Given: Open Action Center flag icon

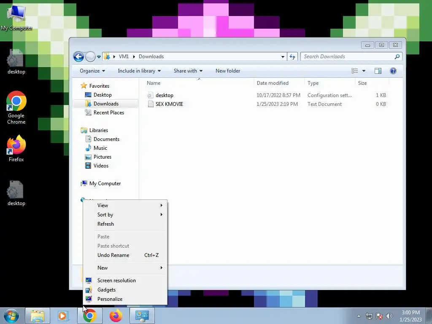Looking at the screenshot, I should tap(379, 316).
